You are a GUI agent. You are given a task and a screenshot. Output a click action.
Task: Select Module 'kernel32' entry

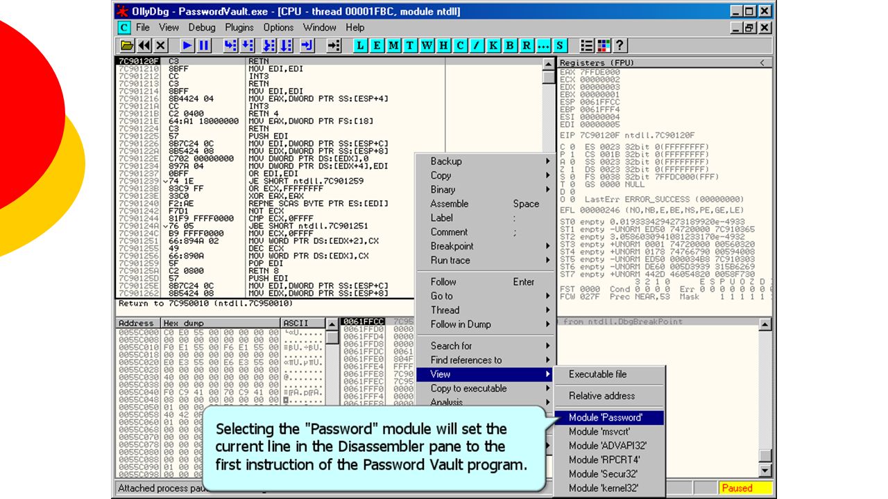(x=610, y=488)
